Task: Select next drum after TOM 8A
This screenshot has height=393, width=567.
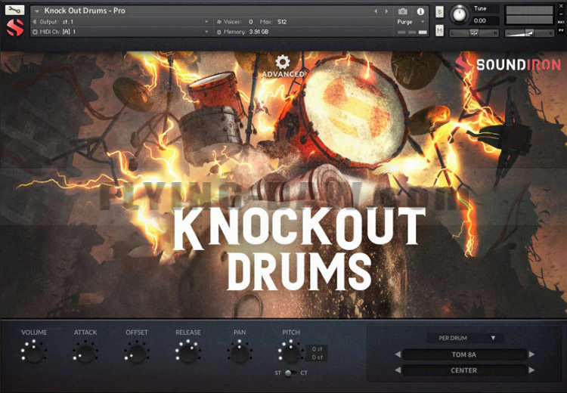Action: (x=531, y=354)
